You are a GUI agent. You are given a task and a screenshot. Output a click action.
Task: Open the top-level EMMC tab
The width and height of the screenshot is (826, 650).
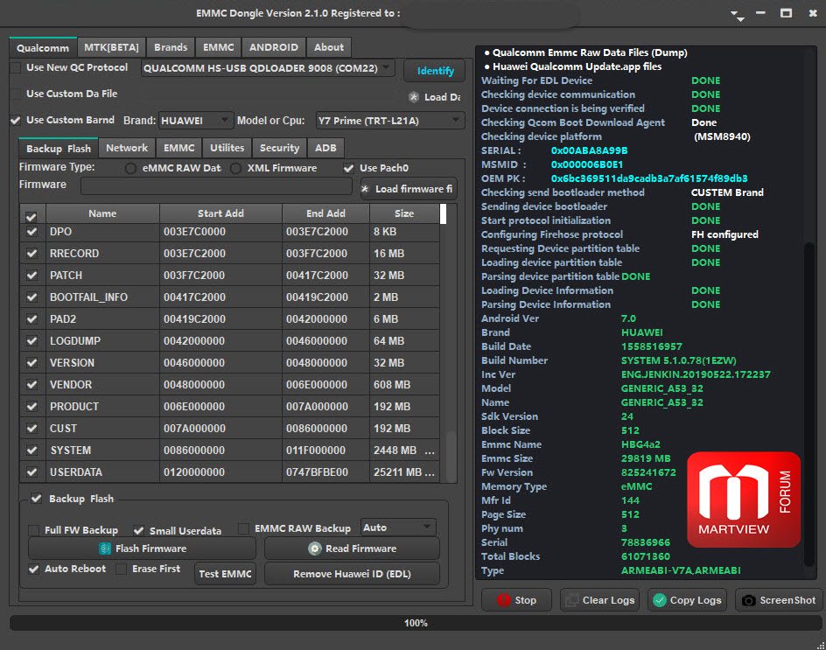click(219, 47)
